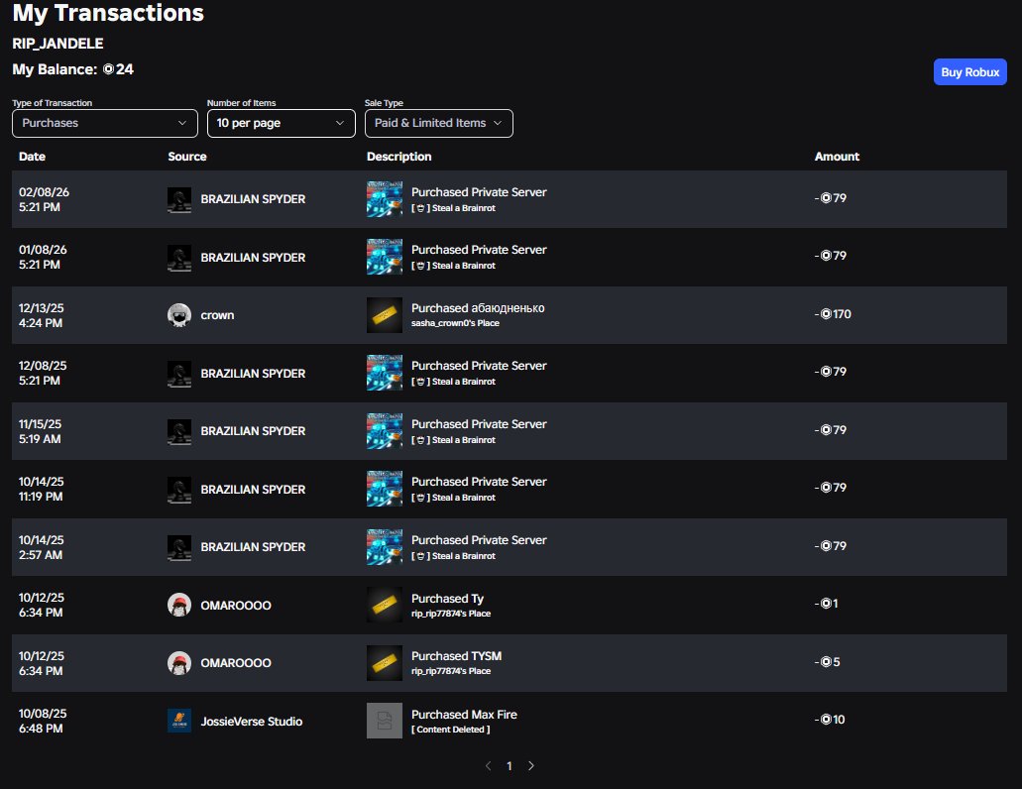Click date 11/15/25 5:19 AM cell
Image resolution: width=1022 pixels, height=789 pixels.
pyautogui.click(x=40, y=431)
